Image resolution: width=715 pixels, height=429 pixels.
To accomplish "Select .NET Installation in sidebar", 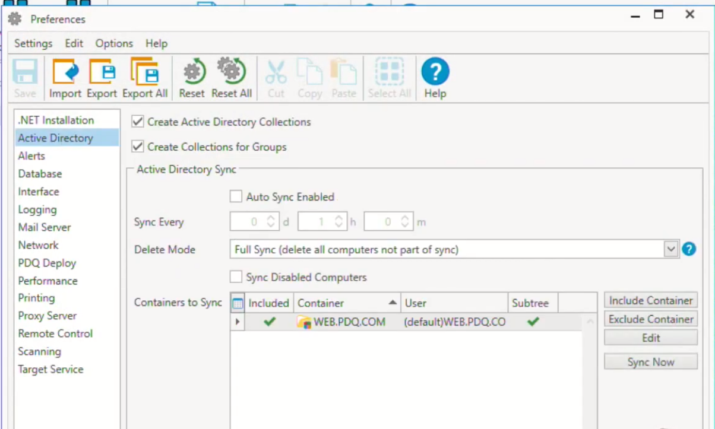I will point(67,120).
